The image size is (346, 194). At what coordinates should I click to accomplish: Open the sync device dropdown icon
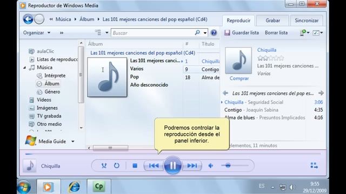click(304, 33)
